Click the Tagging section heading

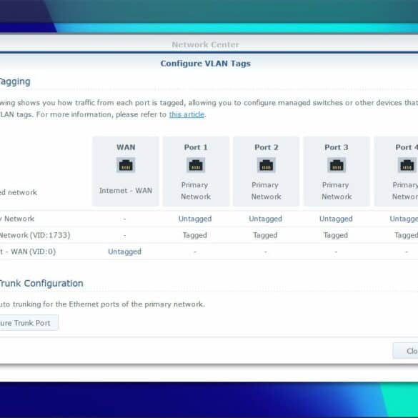tap(15, 81)
